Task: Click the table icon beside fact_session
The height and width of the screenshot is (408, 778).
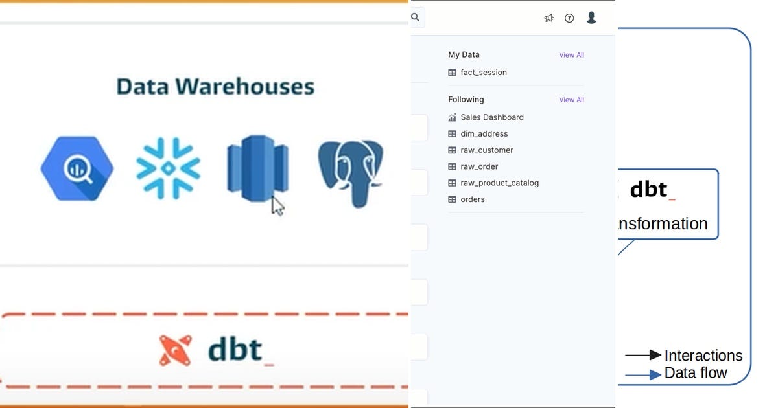Action: point(452,72)
